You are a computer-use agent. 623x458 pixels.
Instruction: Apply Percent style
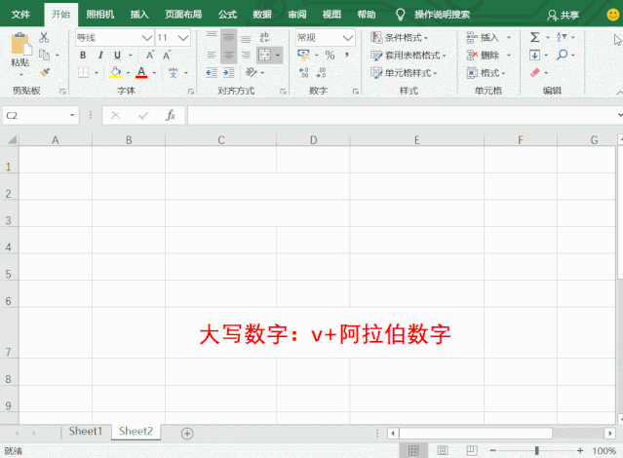[x=330, y=56]
